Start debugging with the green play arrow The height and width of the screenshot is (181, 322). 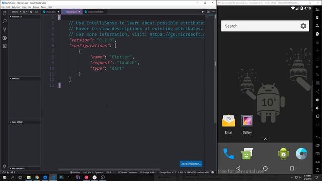(x=20, y=12)
